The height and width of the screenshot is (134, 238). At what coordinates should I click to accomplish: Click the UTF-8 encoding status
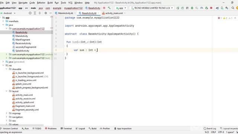click(x=221, y=132)
